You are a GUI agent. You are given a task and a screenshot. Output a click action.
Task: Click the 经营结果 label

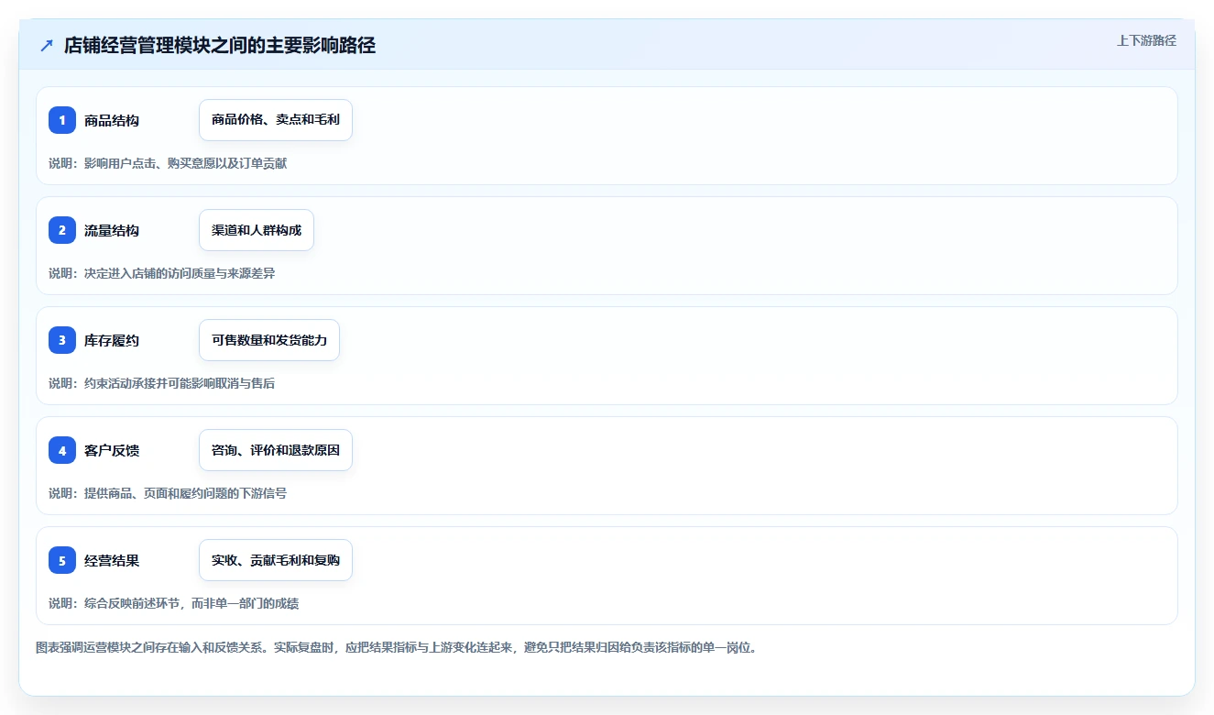tap(112, 560)
